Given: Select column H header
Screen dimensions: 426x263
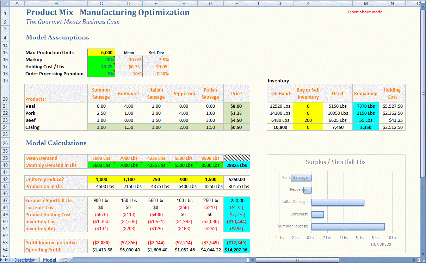Looking at the screenshot, I should (236, 4).
